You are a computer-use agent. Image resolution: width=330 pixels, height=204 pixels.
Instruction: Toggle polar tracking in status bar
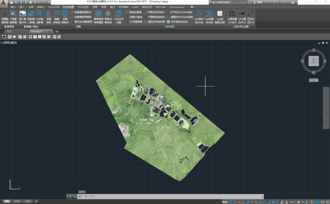[248, 202]
